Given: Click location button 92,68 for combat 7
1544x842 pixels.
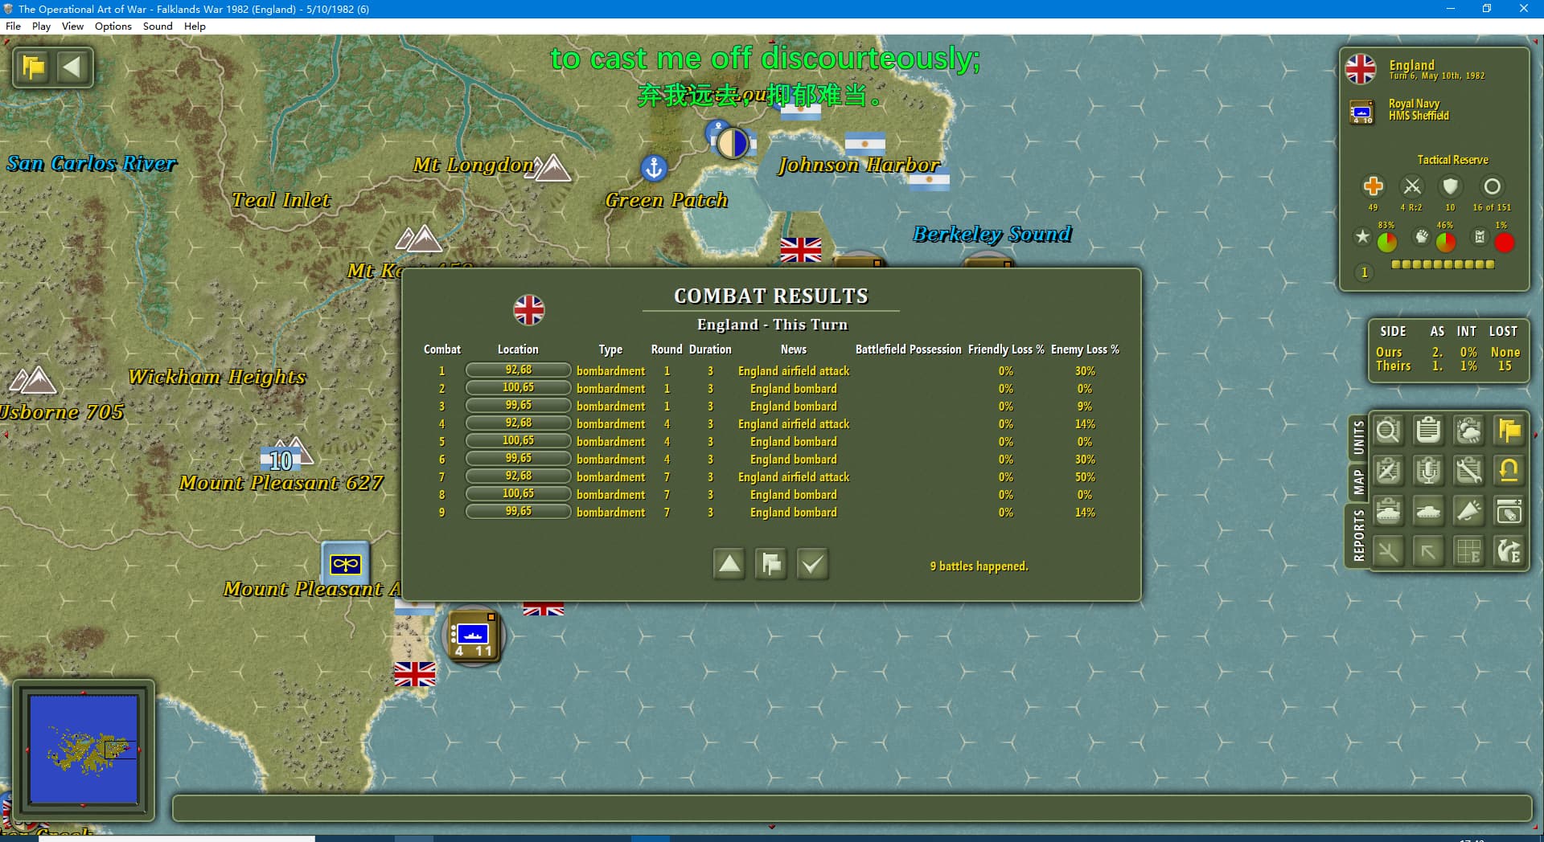Looking at the screenshot, I should (x=519, y=476).
